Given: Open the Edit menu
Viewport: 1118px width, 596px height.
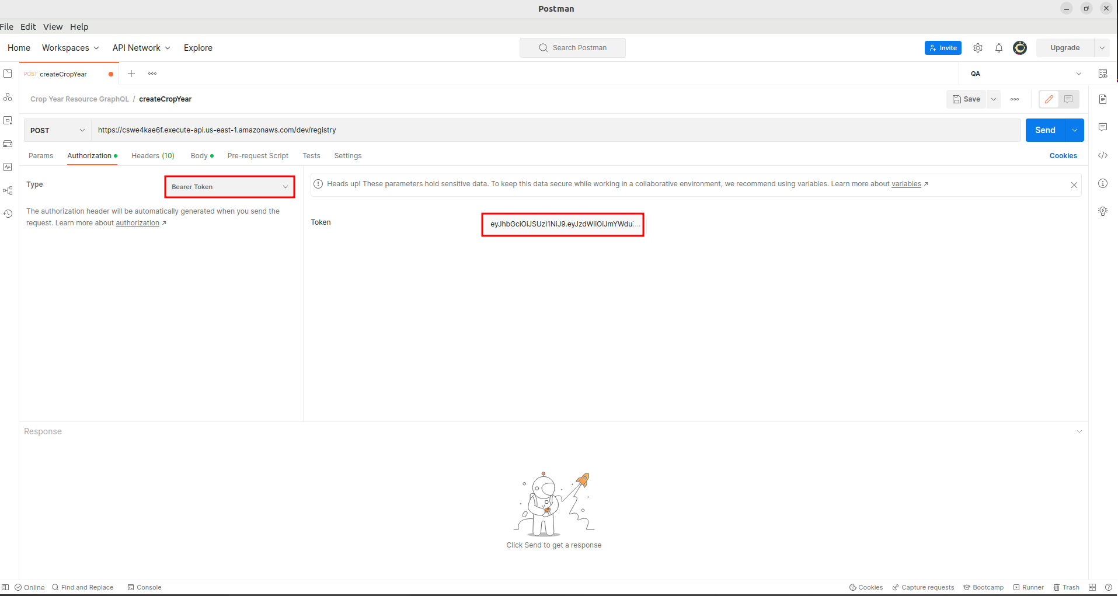Looking at the screenshot, I should 28,27.
